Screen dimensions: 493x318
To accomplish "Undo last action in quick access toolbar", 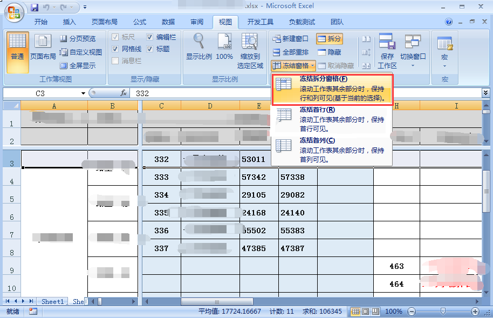I will click(46, 6).
